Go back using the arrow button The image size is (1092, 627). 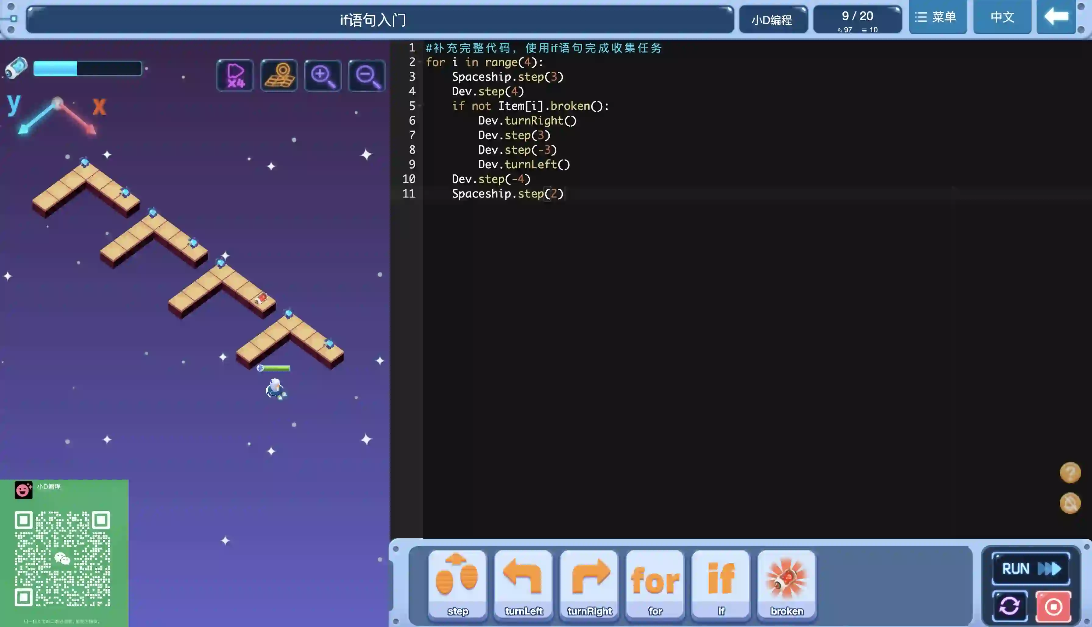coord(1056,17)
